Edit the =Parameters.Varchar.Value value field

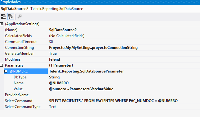[x=124, y=89]
